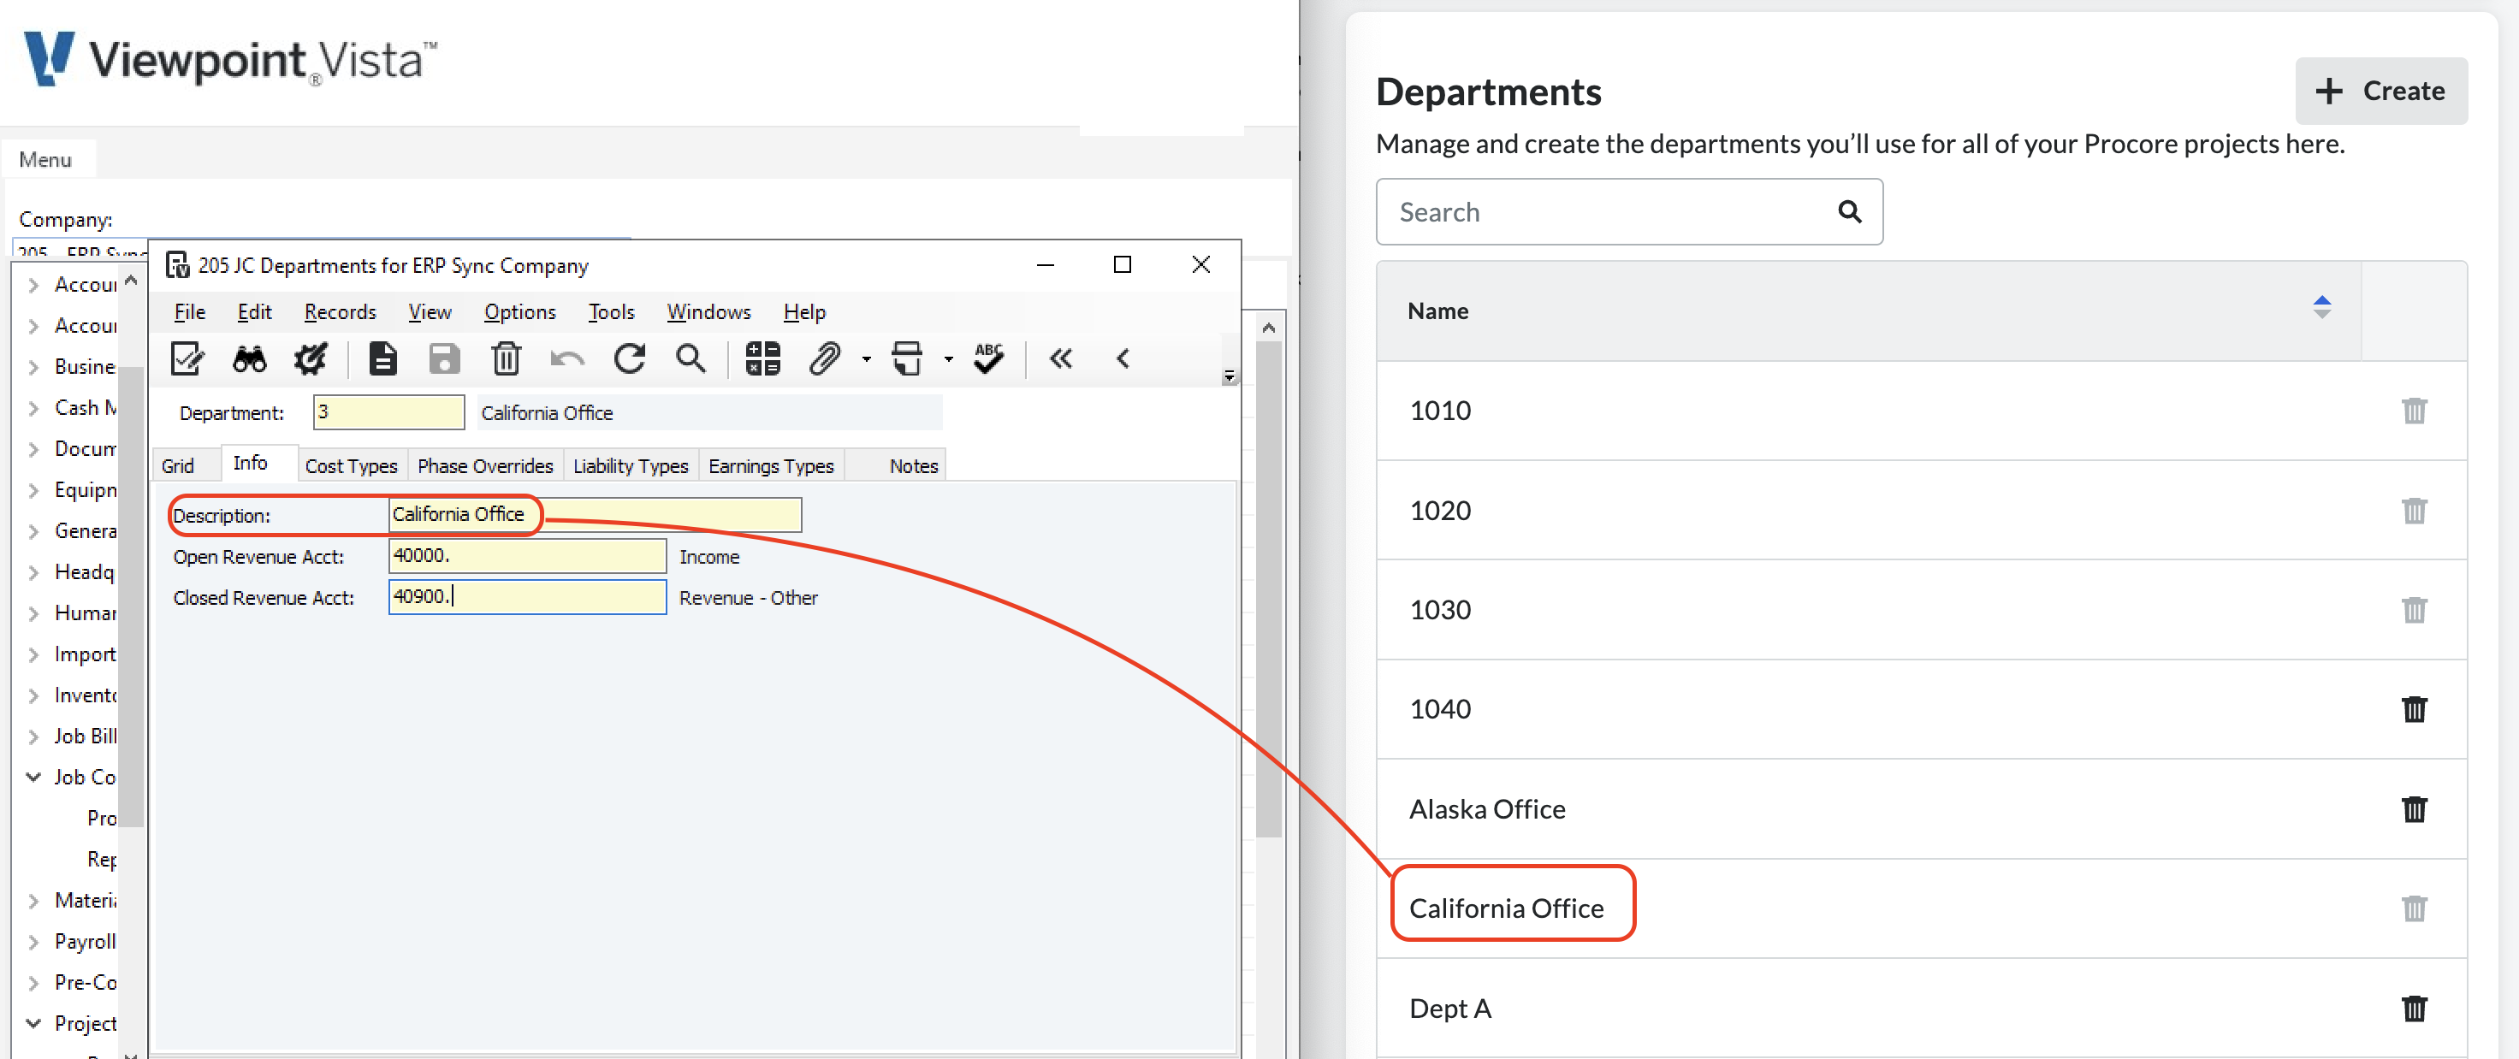Click the Departments Search box
This screenshot has width=2519, height=1059.
pos(1628,211)
